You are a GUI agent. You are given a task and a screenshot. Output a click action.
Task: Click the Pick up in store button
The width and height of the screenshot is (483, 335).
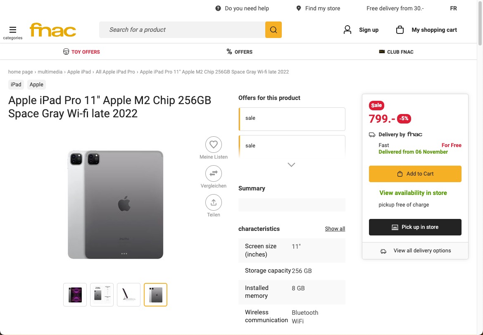click(x=415, y=227)
